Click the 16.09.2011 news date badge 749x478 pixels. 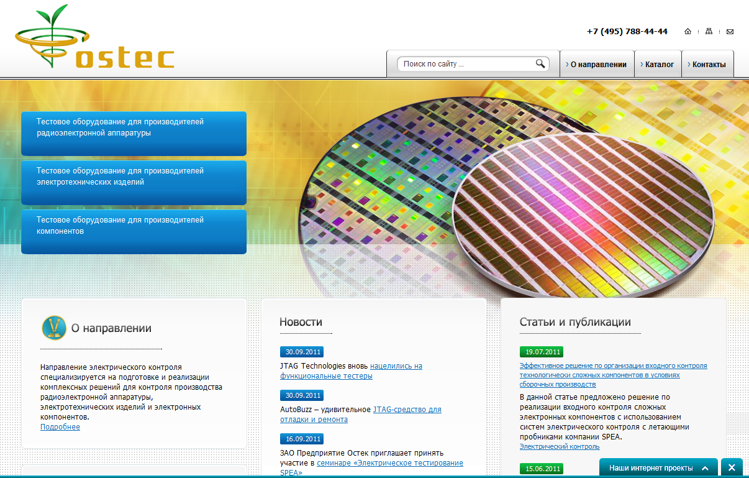tap(302, 439)
